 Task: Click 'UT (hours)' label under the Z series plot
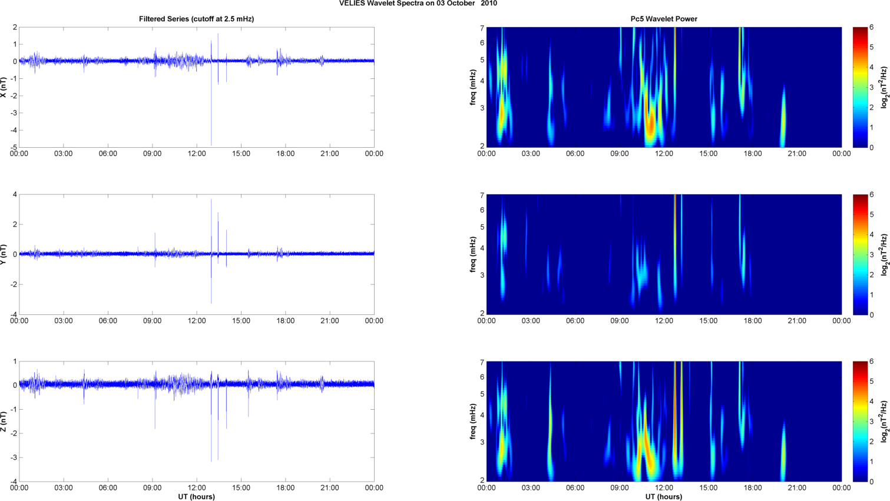196,496
